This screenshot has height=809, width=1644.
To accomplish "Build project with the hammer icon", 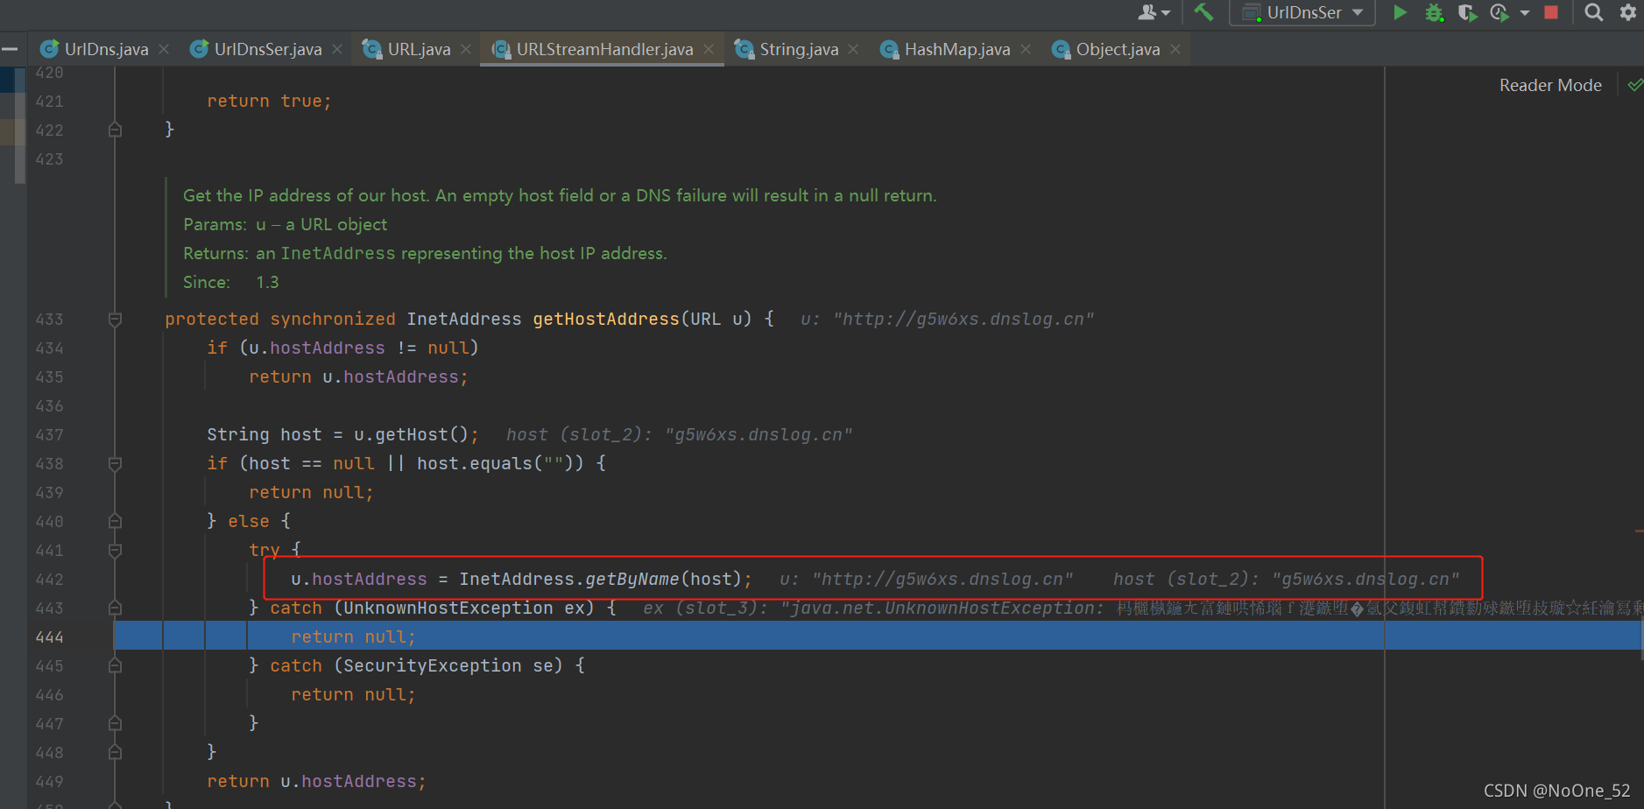I will (1203, 12).
